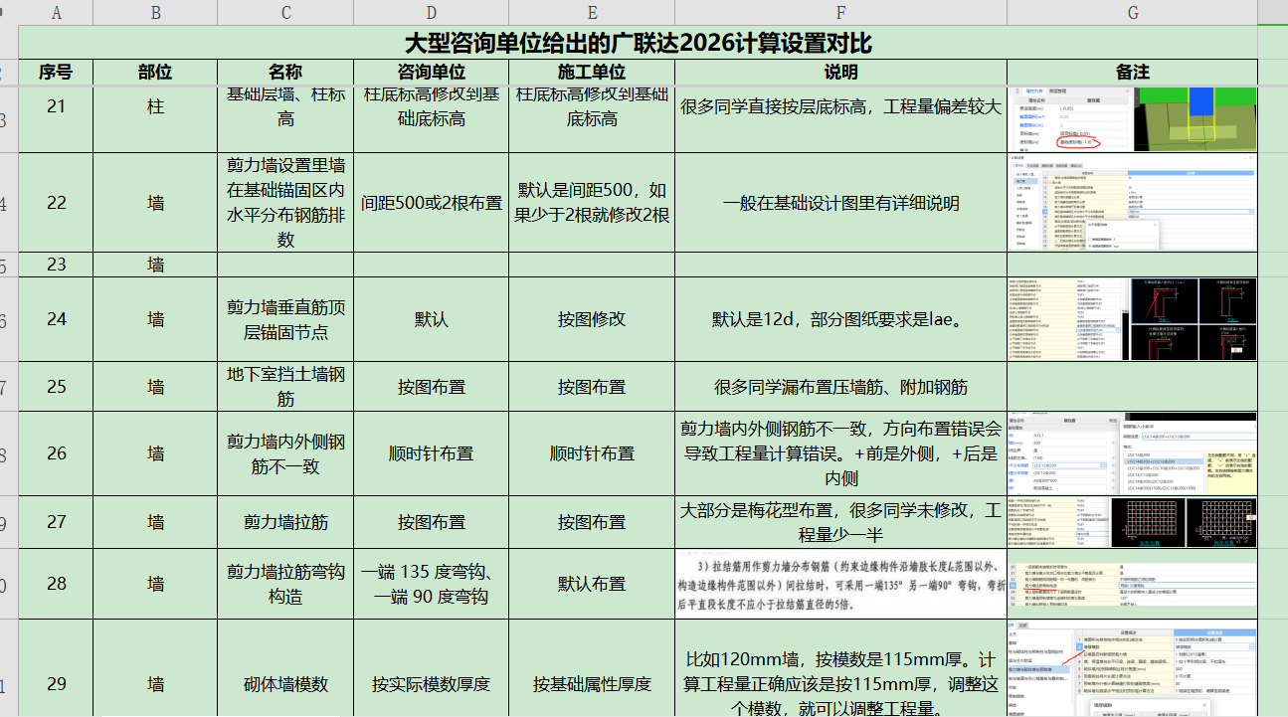
Task: Select the cell with number 28
Action: click(56, 584)
